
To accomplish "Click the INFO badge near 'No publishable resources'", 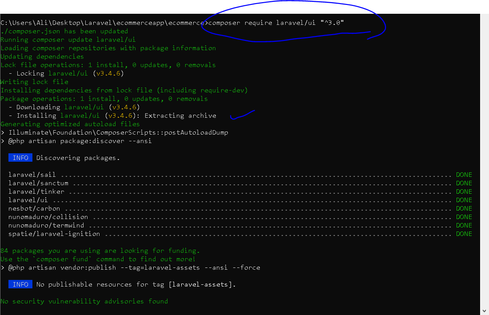I will click(x=20, y=284).
